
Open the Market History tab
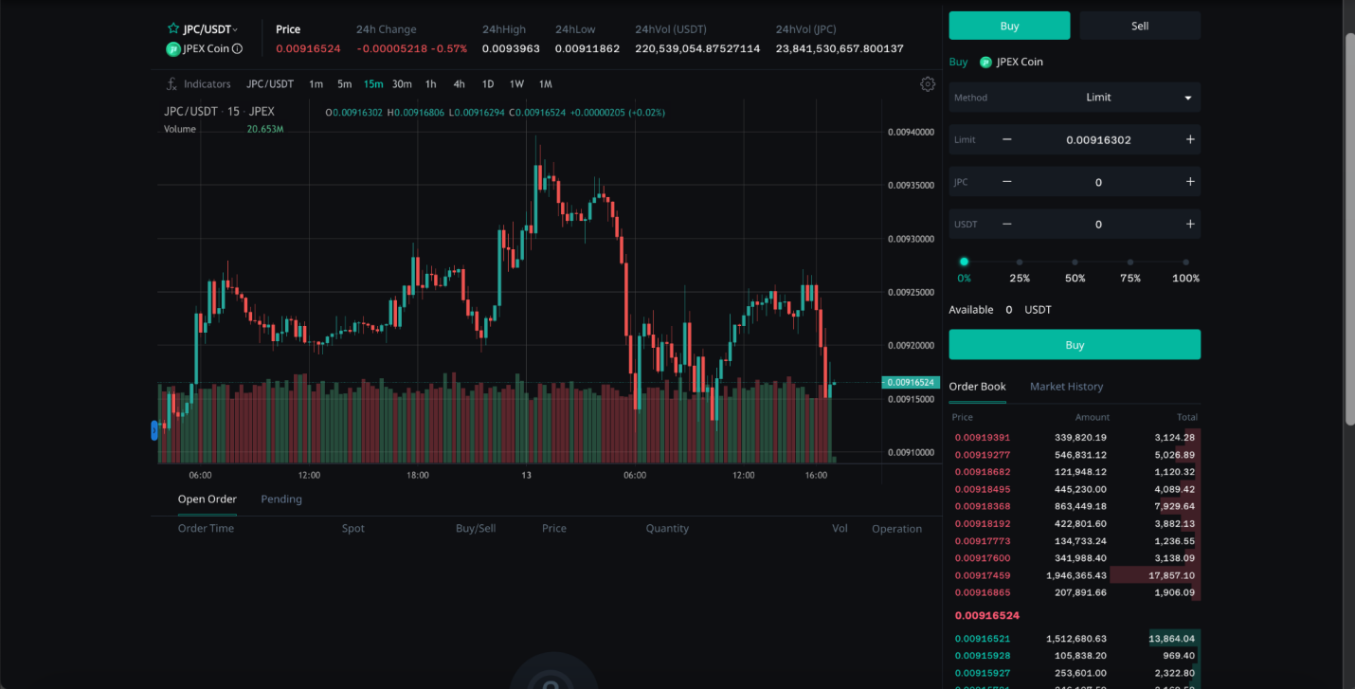coord(1066,387)
